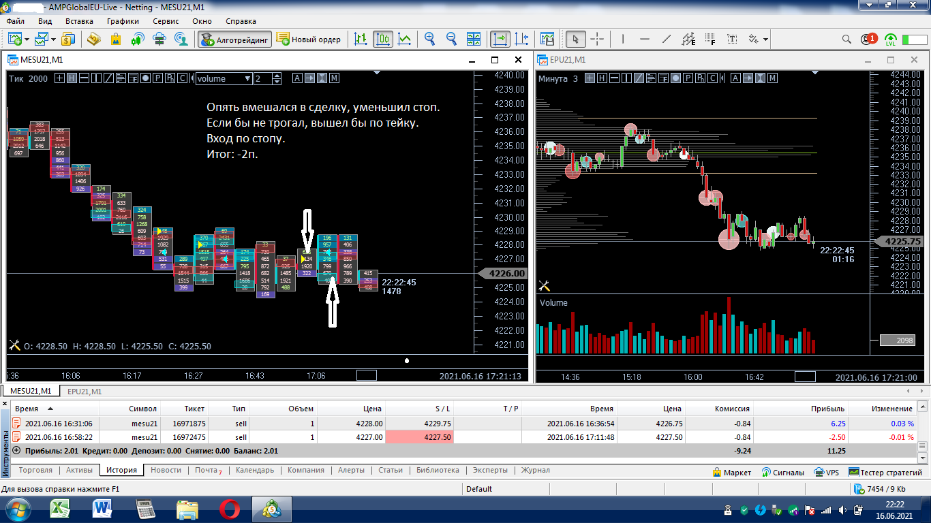Select the bar chart display mode
Screen dimensions: 931x523
coord(361,39)
